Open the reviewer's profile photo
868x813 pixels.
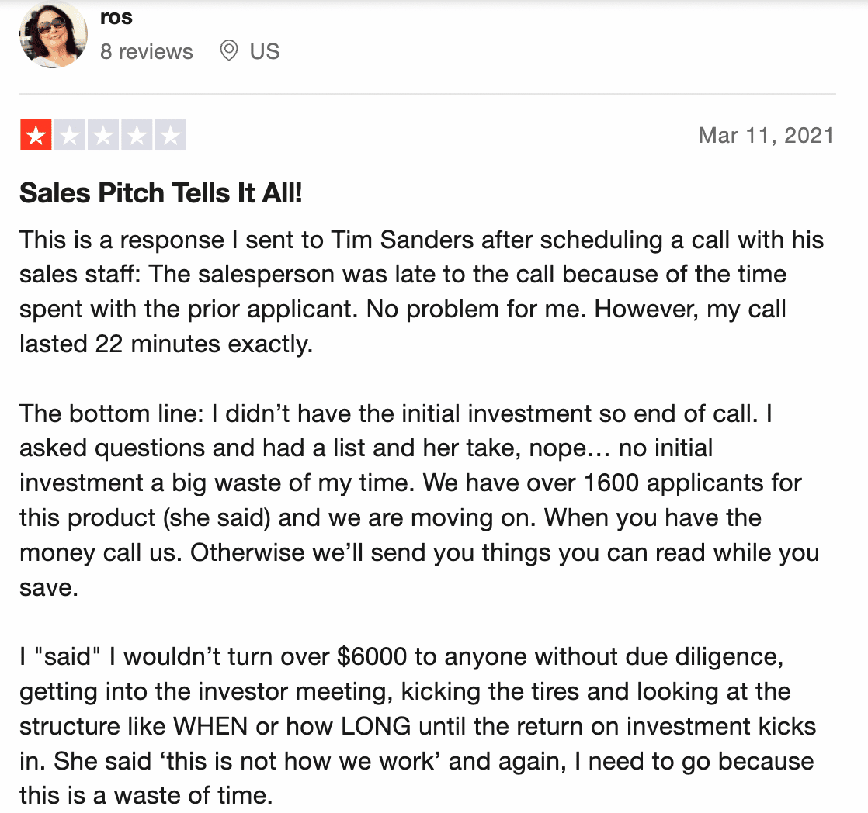pyautogui.click(x=53, y=34)
